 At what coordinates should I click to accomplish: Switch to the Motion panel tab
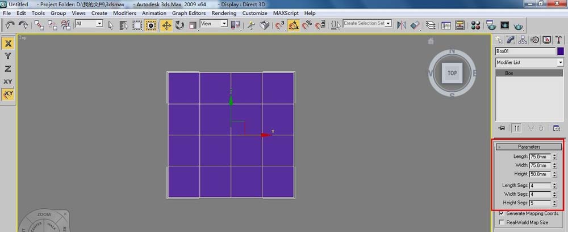point(534,40)
